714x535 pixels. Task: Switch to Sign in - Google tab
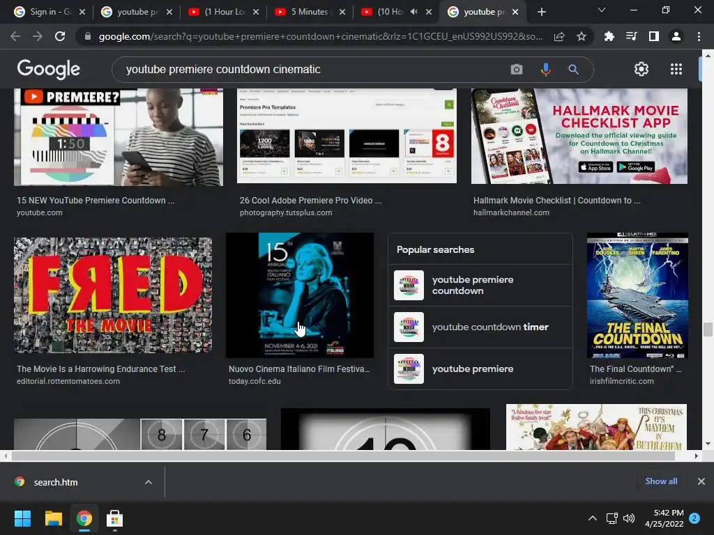(50, 12)
